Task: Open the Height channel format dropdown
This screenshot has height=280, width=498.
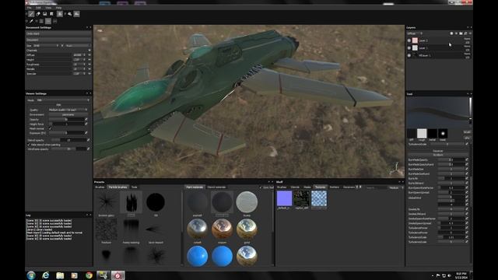Action: click(x=79, y=60)
